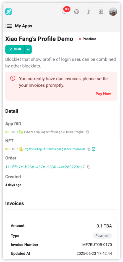Click the page vertical scrollbar
123x262 pixels.
click(120, 122)
